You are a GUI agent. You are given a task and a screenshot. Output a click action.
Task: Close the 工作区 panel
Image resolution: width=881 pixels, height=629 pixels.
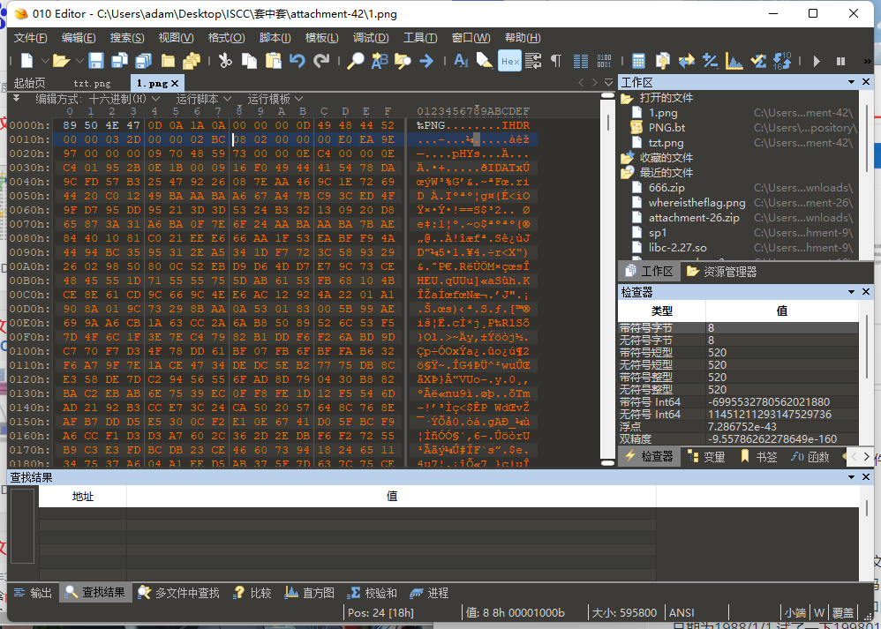click(866, 82)
